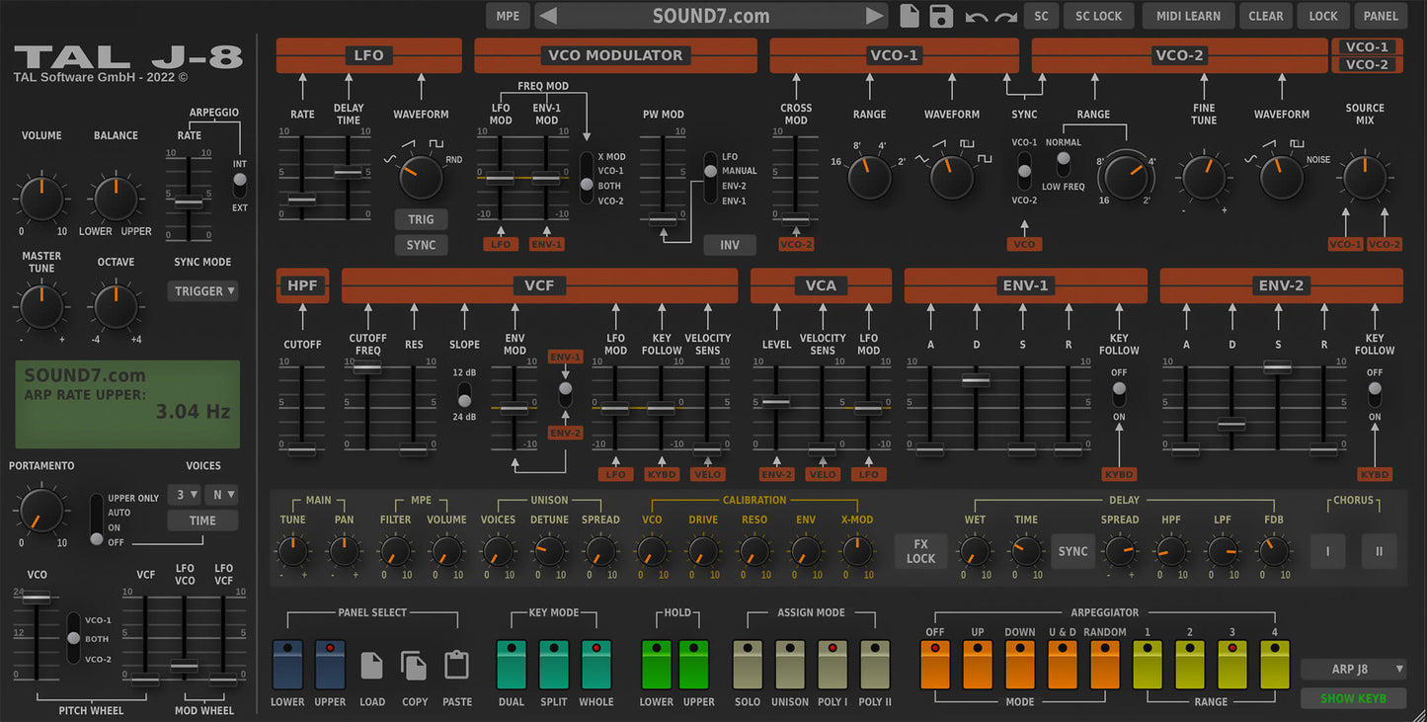Click the PASTE clipboard icon
This screenshot has width=1427, height=722.
pyautogui.click(x=456, y=665)
